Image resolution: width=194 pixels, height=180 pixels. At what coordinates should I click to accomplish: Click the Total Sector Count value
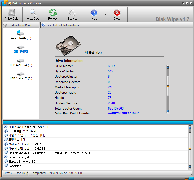(116, 108)
